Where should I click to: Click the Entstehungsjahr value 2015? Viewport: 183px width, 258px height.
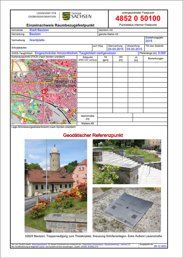coord(149,41)
